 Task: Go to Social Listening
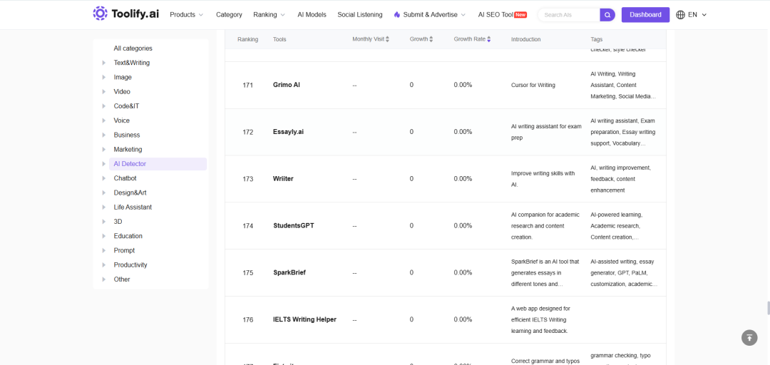coord(360,15)
